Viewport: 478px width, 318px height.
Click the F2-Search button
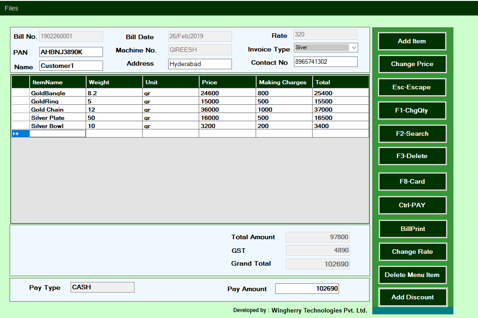click(412, 133)
